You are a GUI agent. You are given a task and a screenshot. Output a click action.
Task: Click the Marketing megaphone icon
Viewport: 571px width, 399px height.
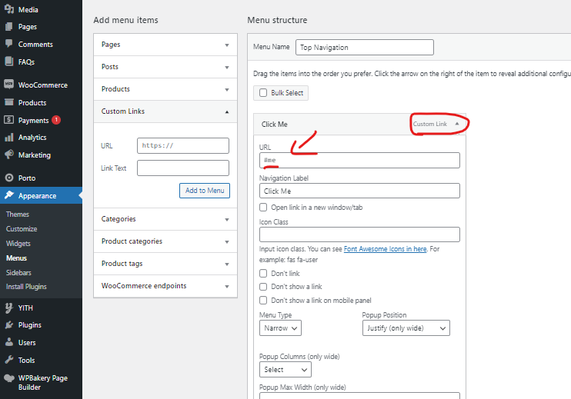[9, 155]
